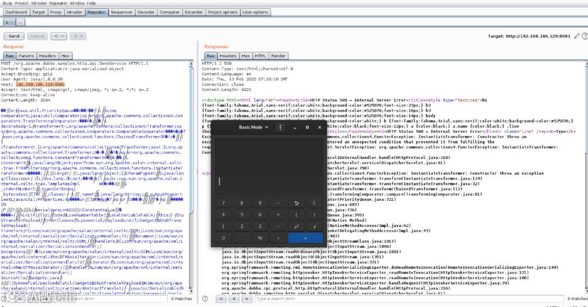Open the Window menu
This screenshot has width=588, height=307.
(x=77, y=3)
